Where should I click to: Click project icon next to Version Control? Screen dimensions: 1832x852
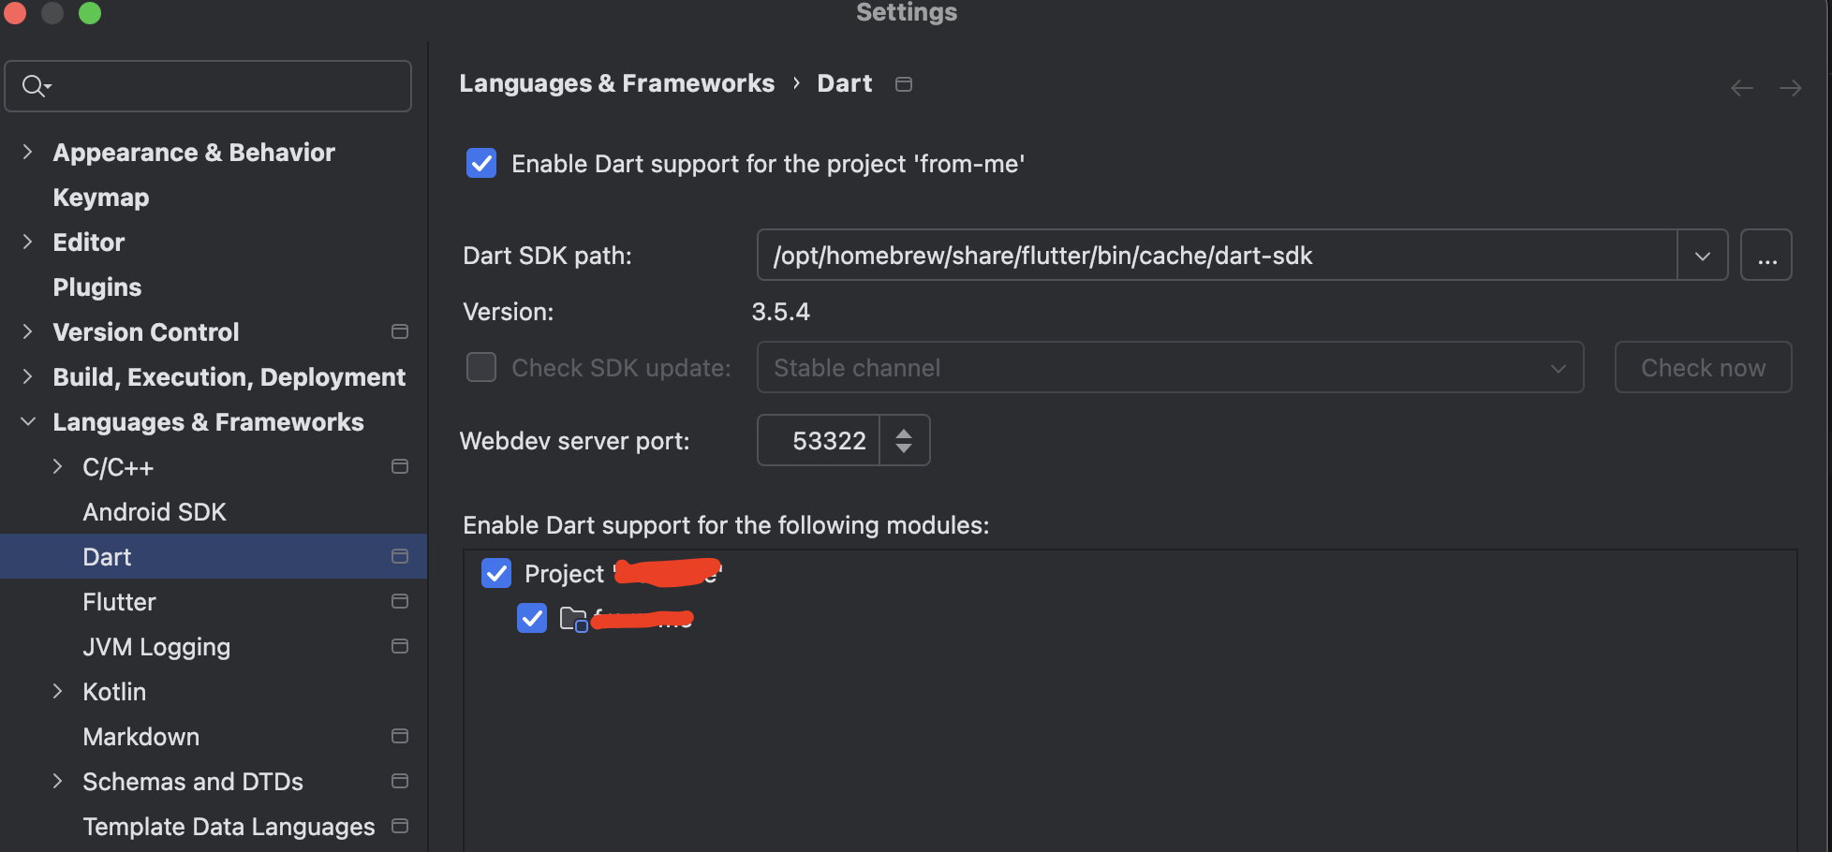(399, 331)
